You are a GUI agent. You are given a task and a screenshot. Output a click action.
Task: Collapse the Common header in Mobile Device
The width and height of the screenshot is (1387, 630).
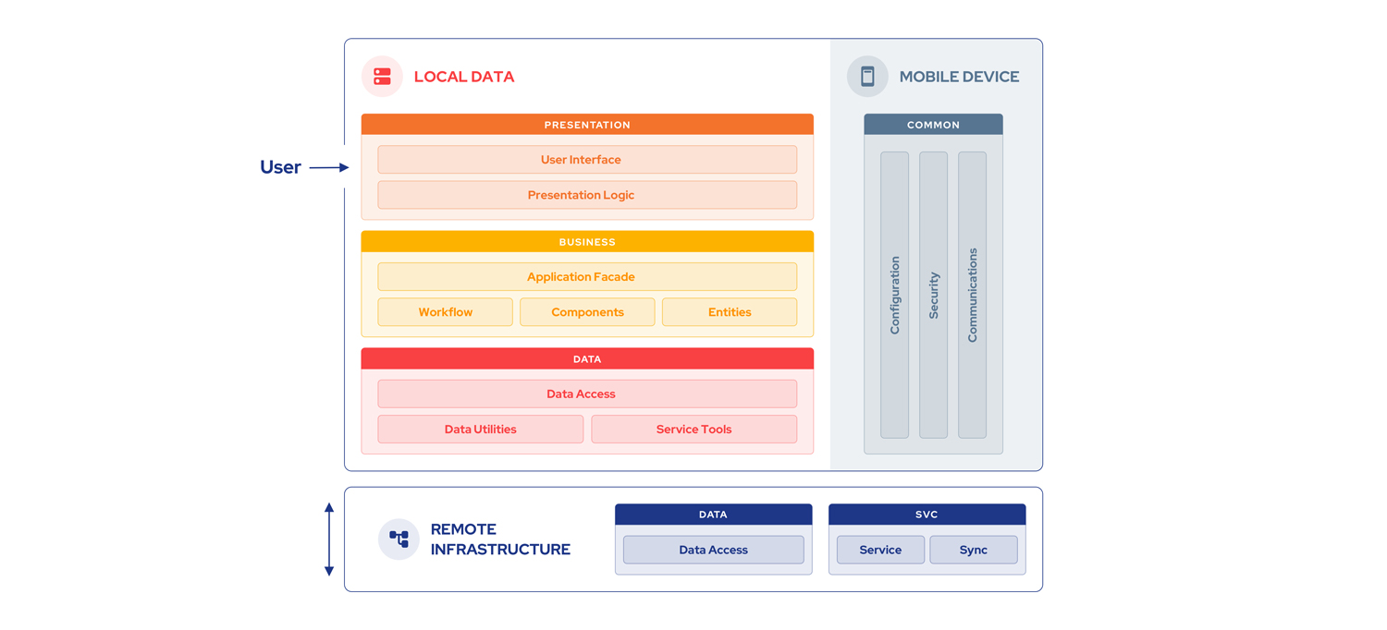pos(933,124)
